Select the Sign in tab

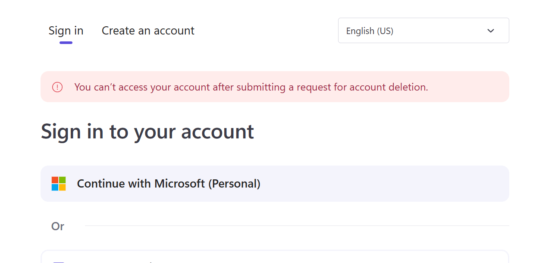tap(66, 30)
